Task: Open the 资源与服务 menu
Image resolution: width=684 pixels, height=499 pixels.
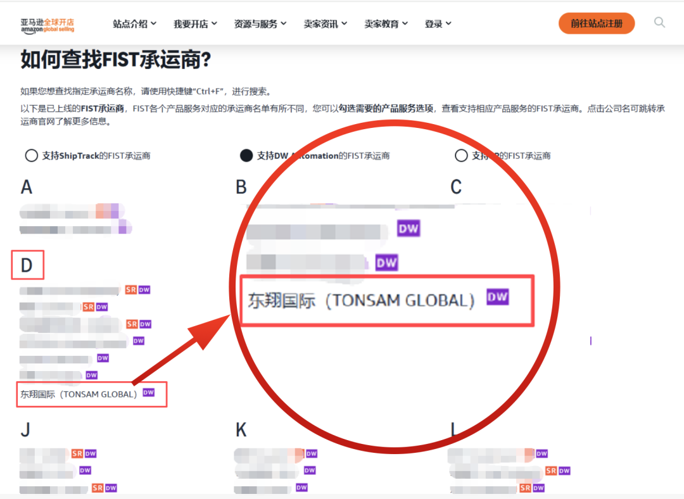Action: 260,24
